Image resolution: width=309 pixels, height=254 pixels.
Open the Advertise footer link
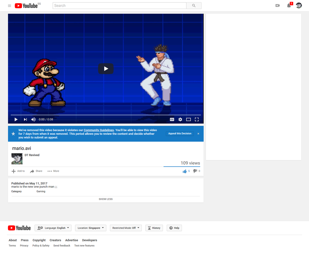tap(72, 240)
